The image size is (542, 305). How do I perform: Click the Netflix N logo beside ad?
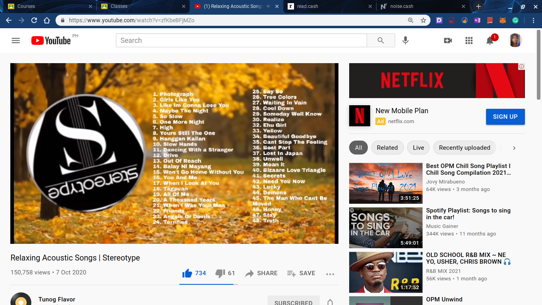359,116
